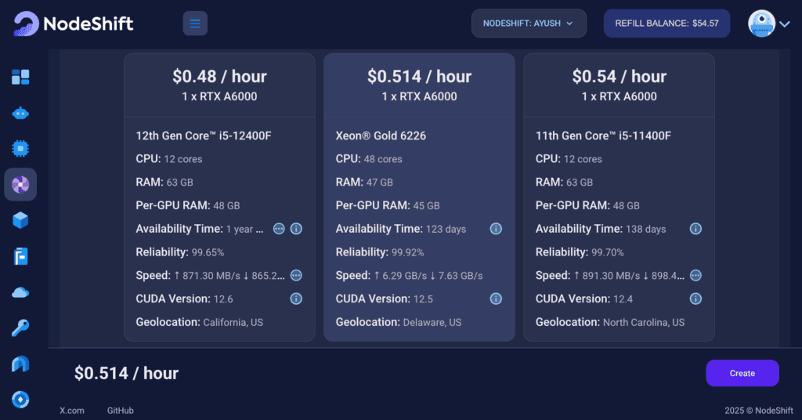Viewport: 802px width, 420px height.
Task: Click the 11th Gen Core i5-11400F text
Action: [x=603, y=136]
